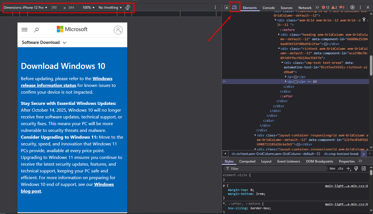Select div.richtext breadcrumb item
This screenshot has width=373, height=214.
pos(276,154)
